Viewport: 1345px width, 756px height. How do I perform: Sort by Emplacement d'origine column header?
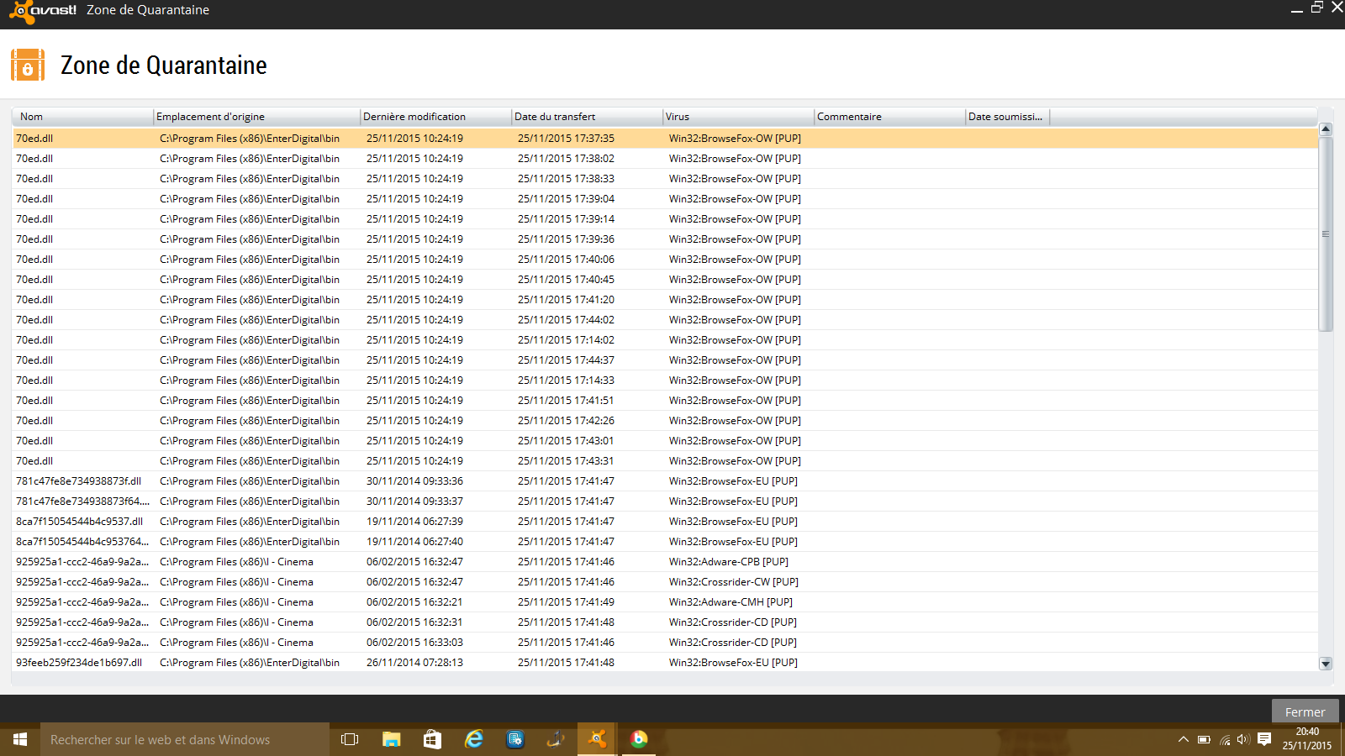[256, 117]
